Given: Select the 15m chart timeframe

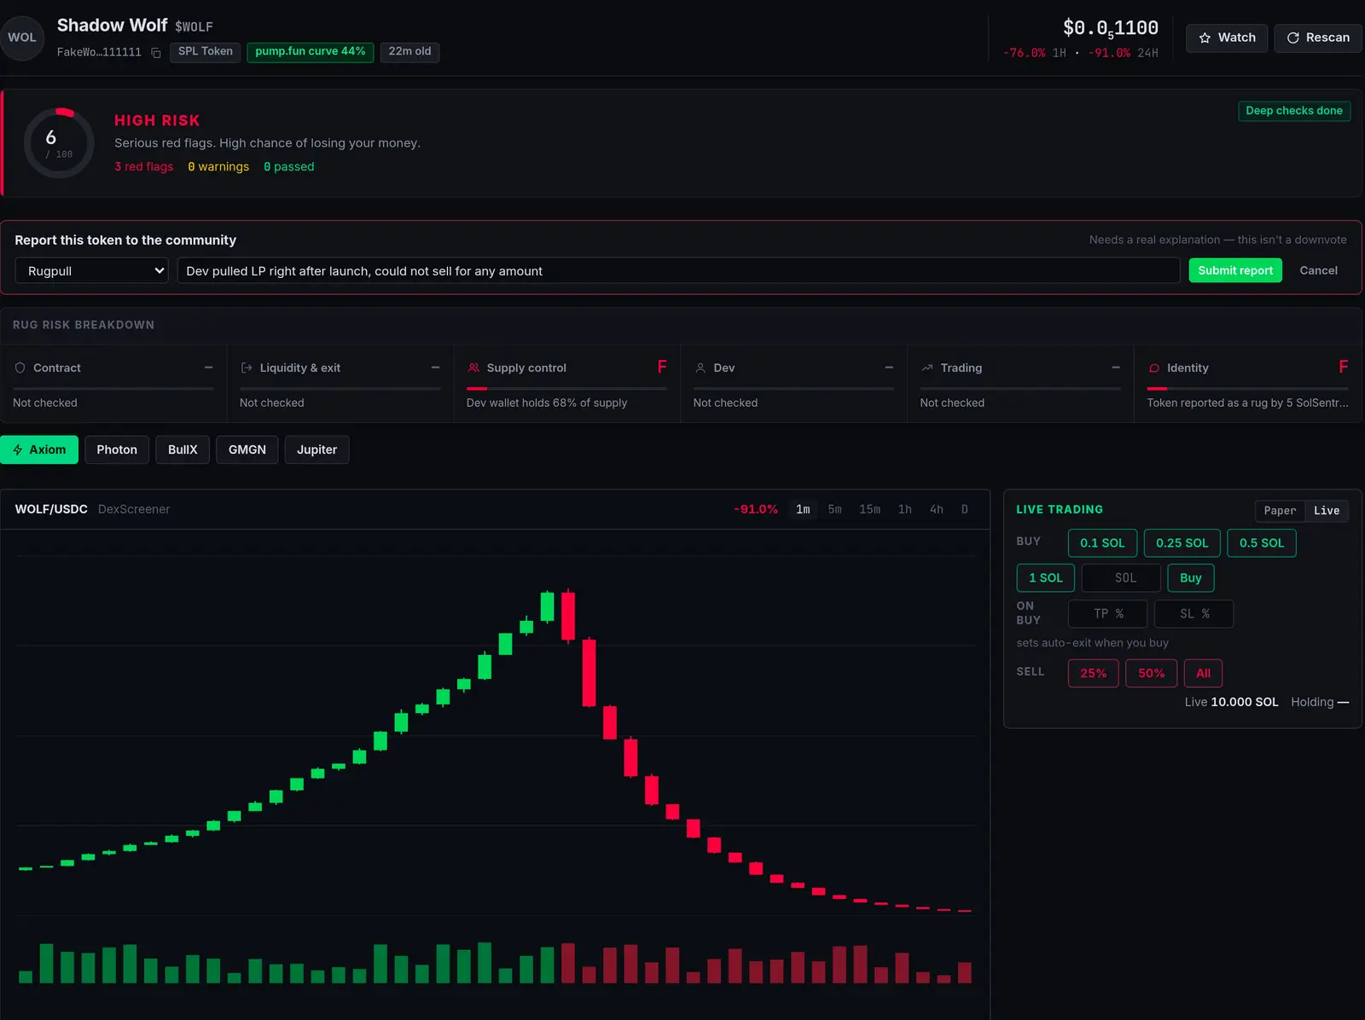Looking at the screenshot, I should click(869, 509).
